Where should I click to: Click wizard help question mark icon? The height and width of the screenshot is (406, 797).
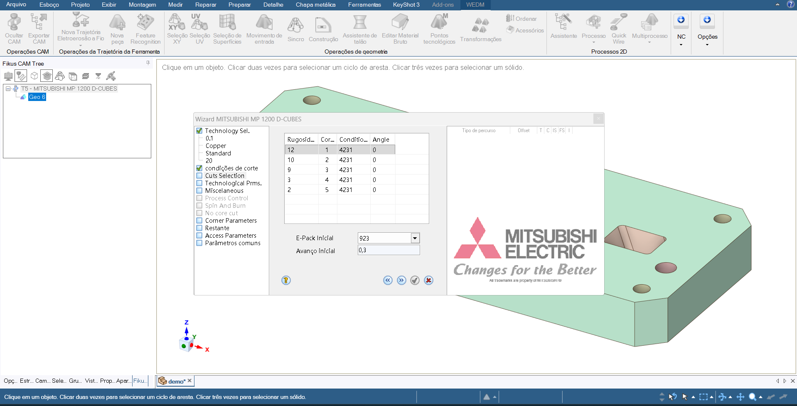coord(286,281)
